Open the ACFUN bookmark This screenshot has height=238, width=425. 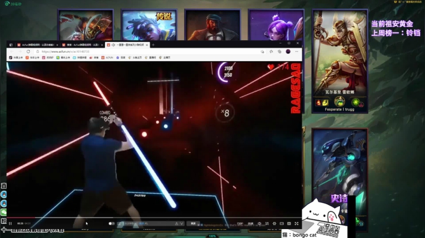point(107,58)
